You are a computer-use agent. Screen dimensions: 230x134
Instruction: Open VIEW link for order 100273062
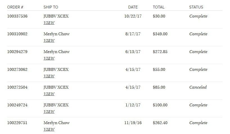49,76
